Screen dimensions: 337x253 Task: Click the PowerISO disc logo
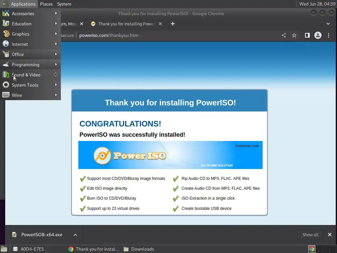102,155
